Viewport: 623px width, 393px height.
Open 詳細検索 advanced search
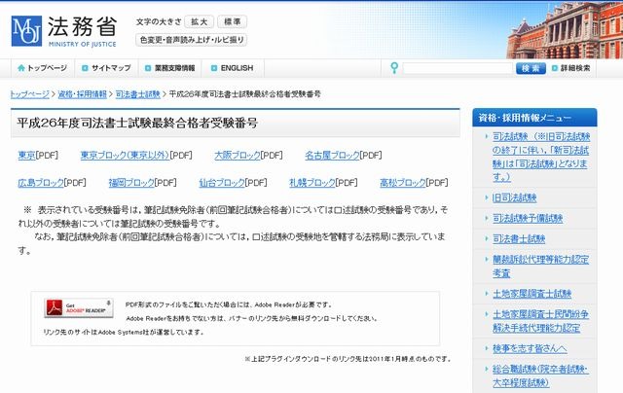tap(571, 68)
